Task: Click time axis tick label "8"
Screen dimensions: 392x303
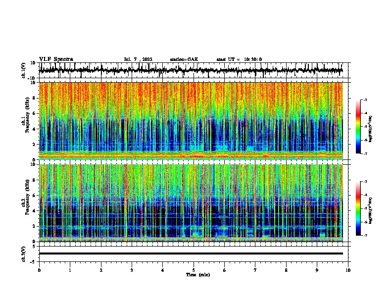Action: point(286,270)
